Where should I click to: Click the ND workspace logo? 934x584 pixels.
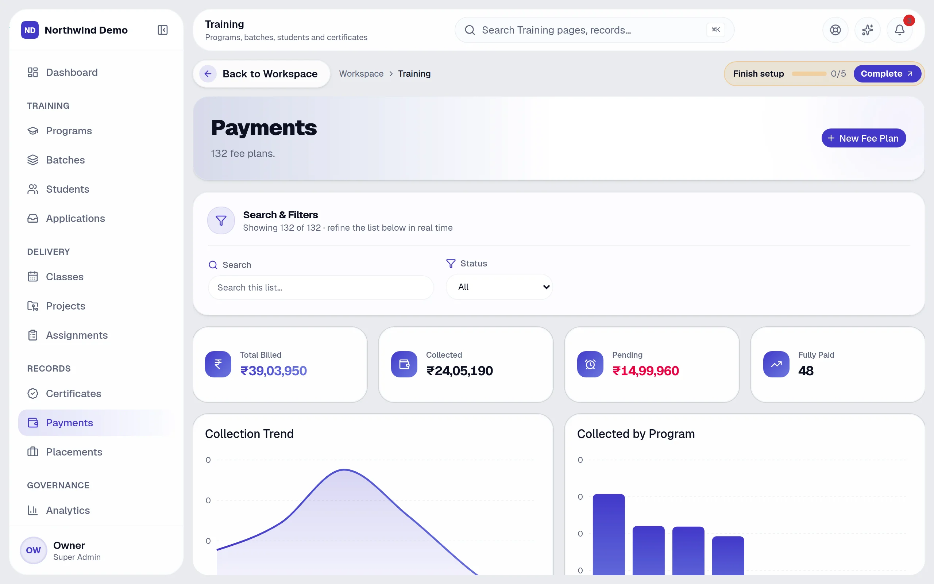30,30
